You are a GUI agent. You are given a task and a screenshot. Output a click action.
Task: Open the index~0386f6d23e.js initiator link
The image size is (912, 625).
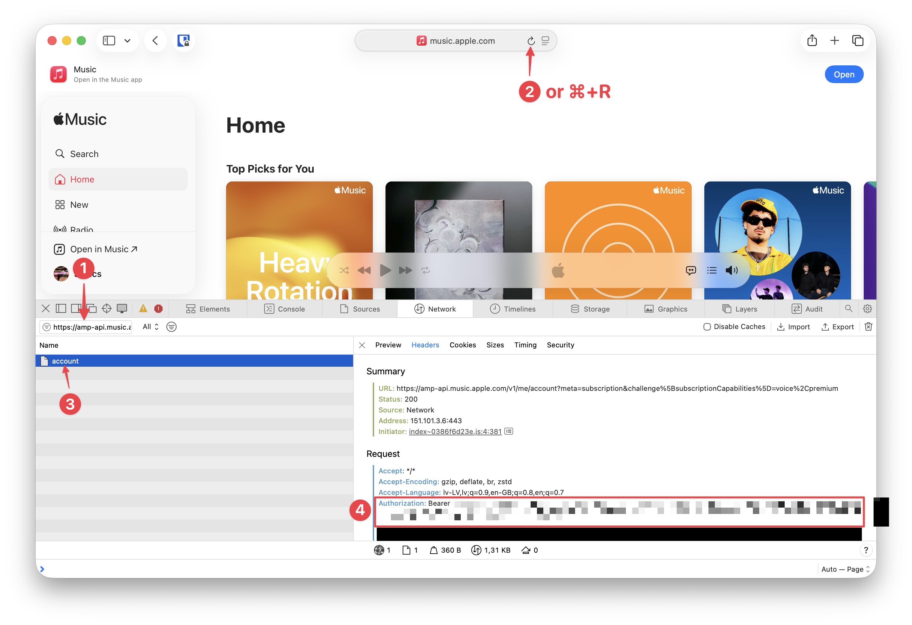(x=455, y=431)
